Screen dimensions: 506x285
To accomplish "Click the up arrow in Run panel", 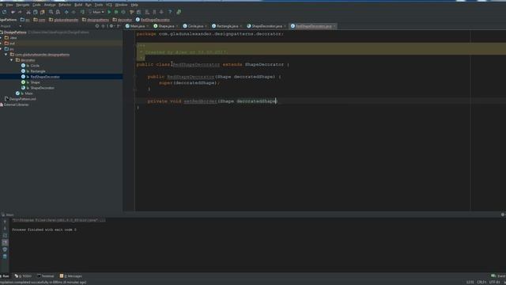I will click(5, 222).
